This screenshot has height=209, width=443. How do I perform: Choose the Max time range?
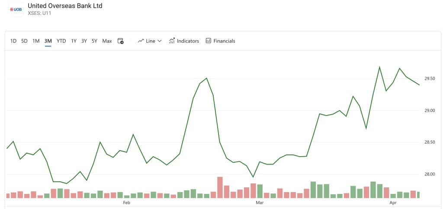tap(107, 41)
